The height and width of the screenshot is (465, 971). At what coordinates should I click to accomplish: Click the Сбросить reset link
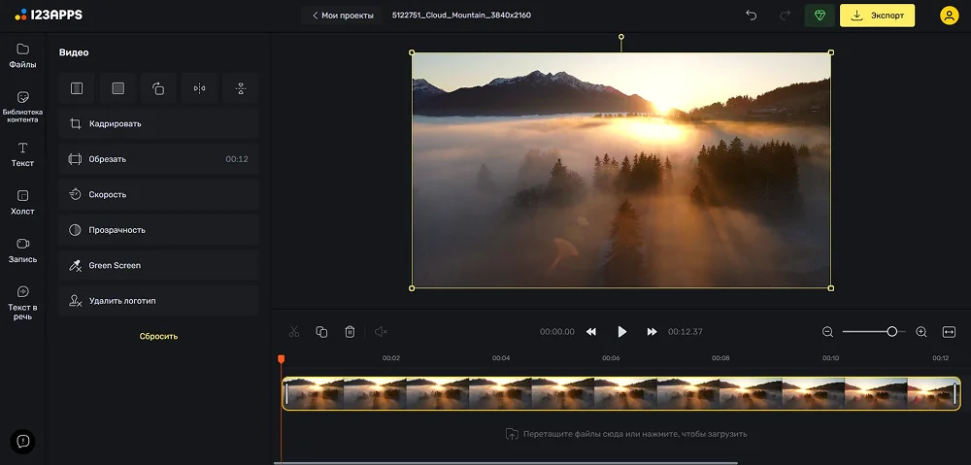(158, 336)
